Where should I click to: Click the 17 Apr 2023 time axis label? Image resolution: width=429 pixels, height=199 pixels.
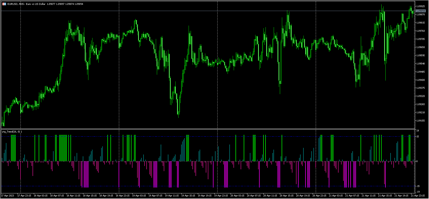tap(8, 196)
